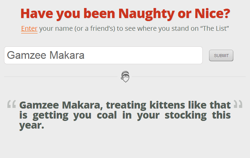Click the closing quotation mark icon
250x158 pixels.
[x=238, y=104]
